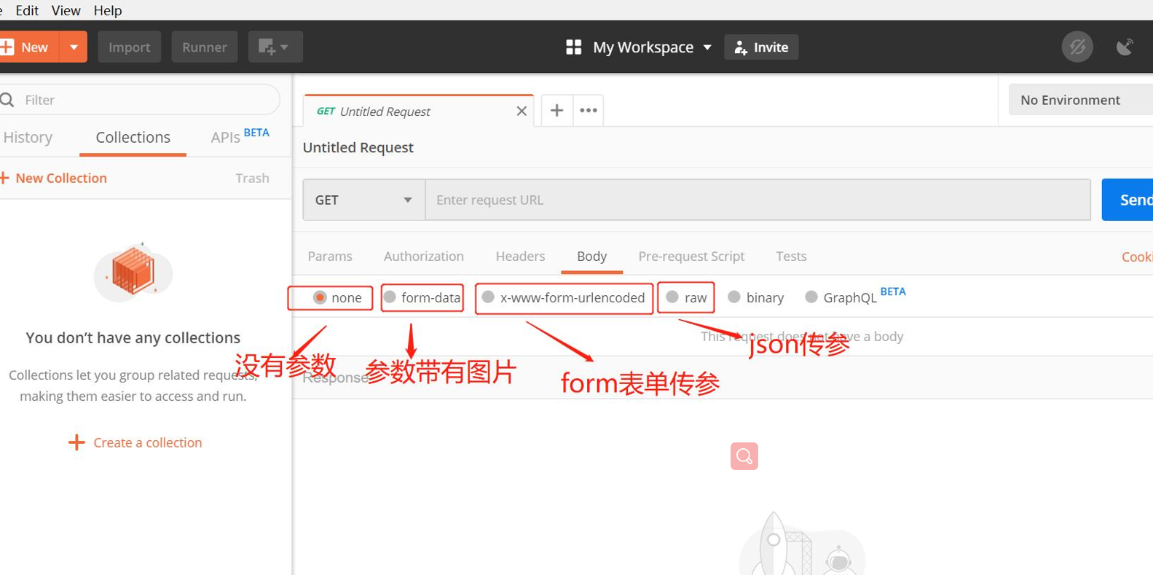Switch to the Collections tab
The image size is (1153, 575).
pos(133,137)
